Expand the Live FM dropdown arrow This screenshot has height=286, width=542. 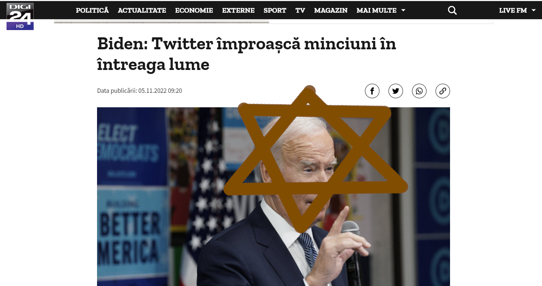[x=533, y=11]
